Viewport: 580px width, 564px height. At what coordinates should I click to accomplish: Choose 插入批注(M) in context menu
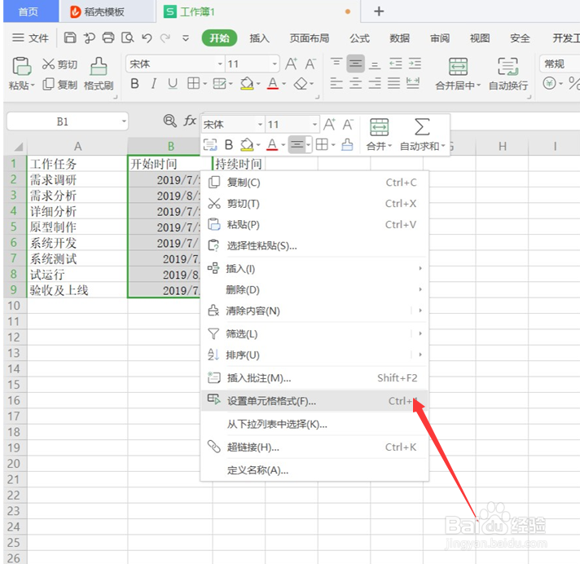click(x=314, y=378)
